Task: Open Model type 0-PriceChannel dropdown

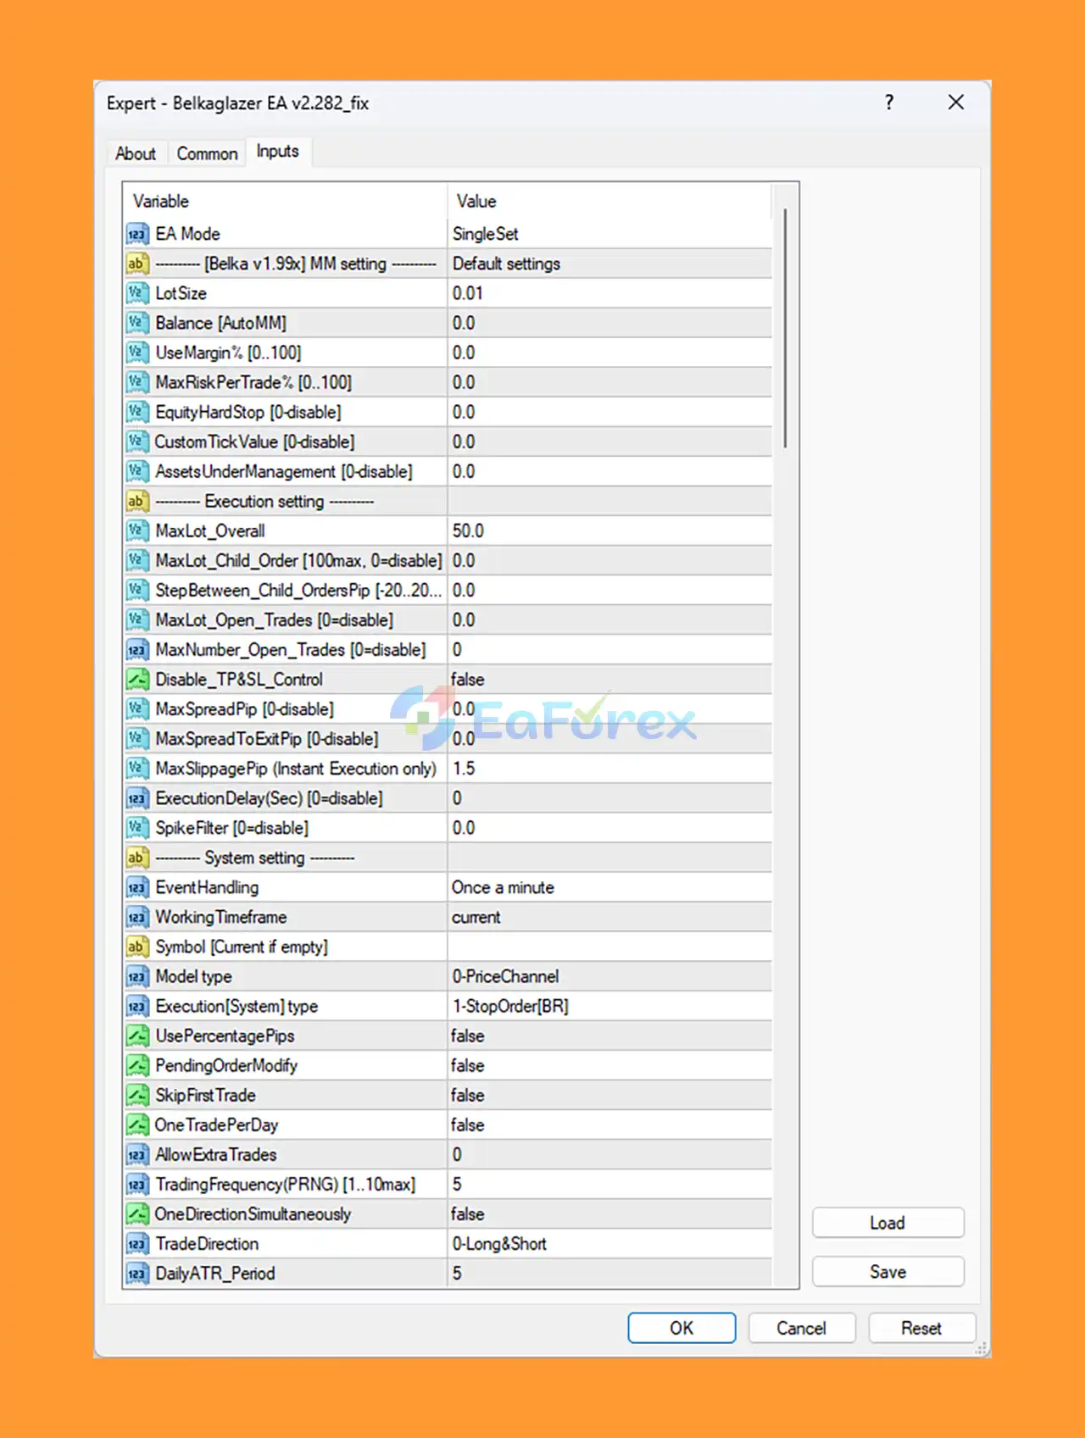Action: [609, 976]
